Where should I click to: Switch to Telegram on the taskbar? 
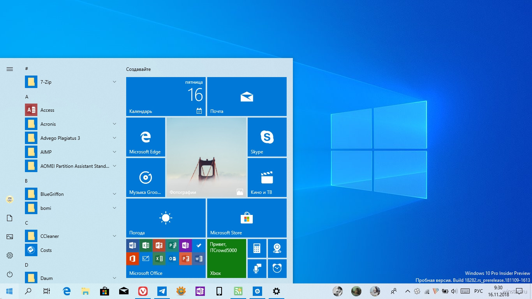[162, 291]
